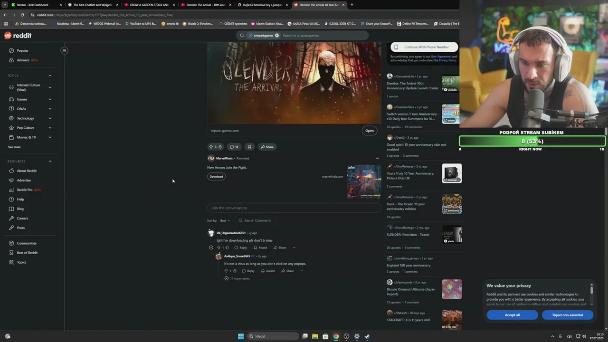Open the Yours Truly Picture Disc thumbnail
Viewport: 608px width, 342px height.
click(452, 173)
